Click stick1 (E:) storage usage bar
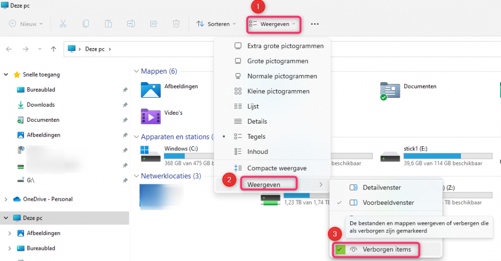The image size is (501, 261). coord(447,156)
